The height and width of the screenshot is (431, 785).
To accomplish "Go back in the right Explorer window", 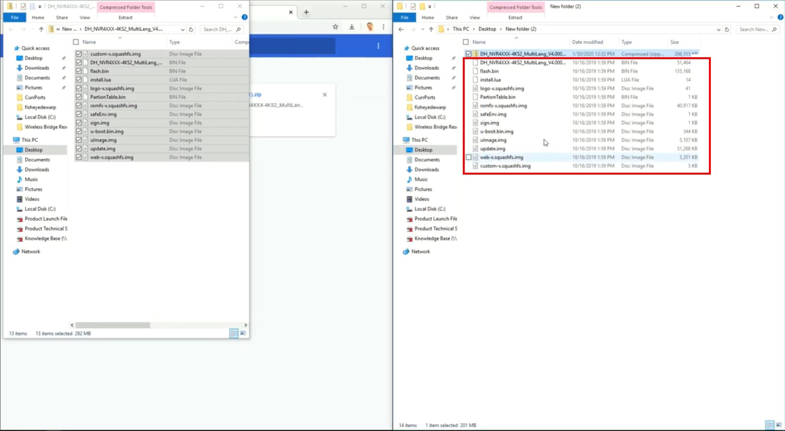I will click(x=401, y=29).
